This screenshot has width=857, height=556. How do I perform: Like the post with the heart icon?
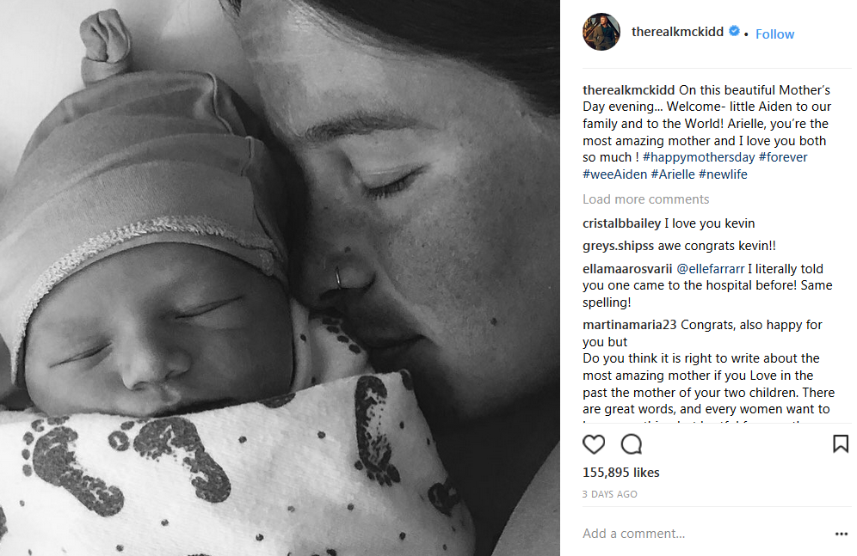tap(594, 444)
